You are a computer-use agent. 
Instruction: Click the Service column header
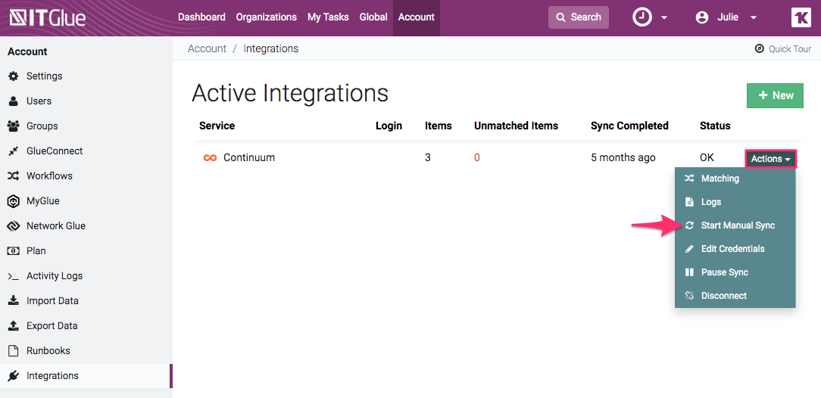point(217,126)
